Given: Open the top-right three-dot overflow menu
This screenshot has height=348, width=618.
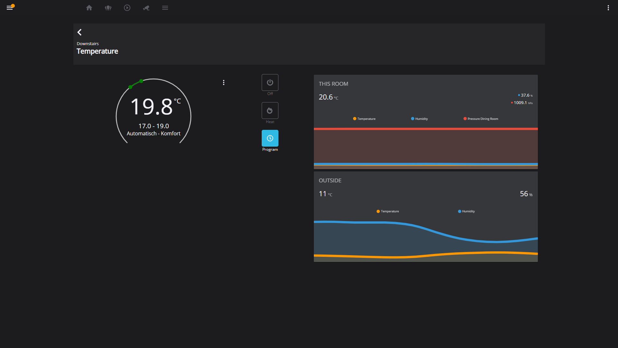Looking at the screenshot, I should click(608, 8).
